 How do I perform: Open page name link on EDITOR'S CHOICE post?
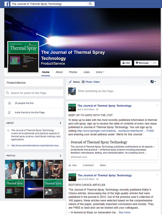[x=105, y=175]
